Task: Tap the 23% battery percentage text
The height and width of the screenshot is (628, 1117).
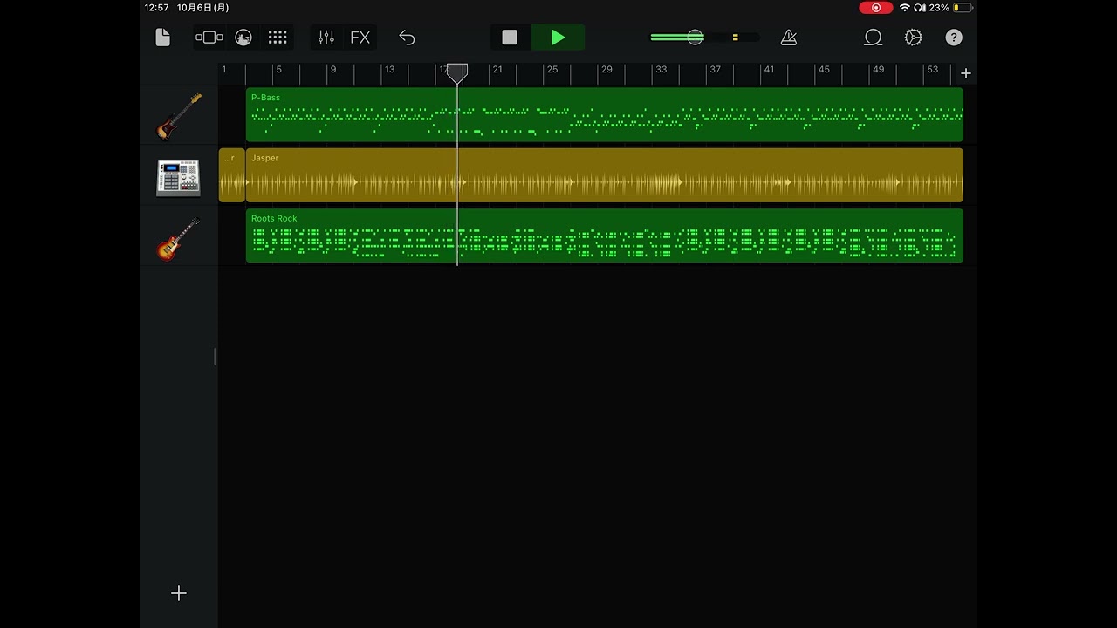Action: pyautogui.click(x=939, y=8)
